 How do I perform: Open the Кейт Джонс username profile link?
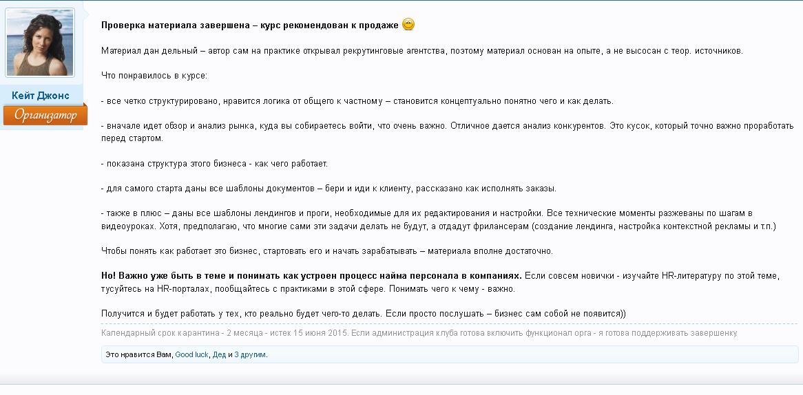click(x=41, y=96)
